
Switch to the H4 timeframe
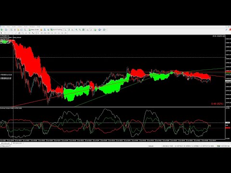click(x=55, y=33)
